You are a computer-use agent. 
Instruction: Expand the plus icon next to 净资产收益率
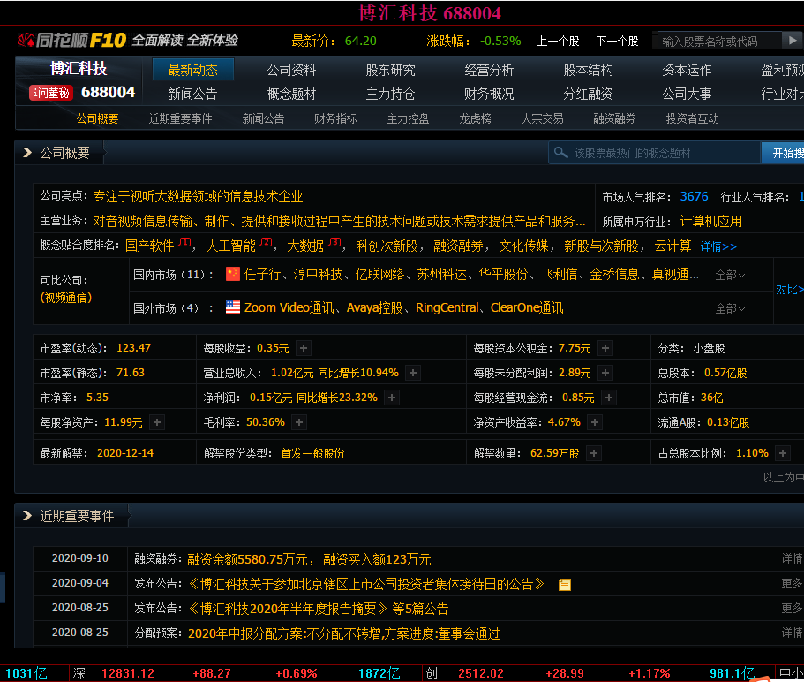(595, 422)
